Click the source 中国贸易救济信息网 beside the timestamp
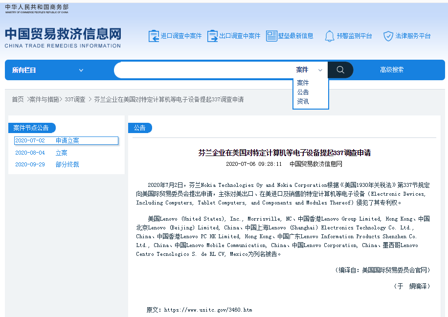This screenshot has width=448, height=317. click(x=316, y=164)
